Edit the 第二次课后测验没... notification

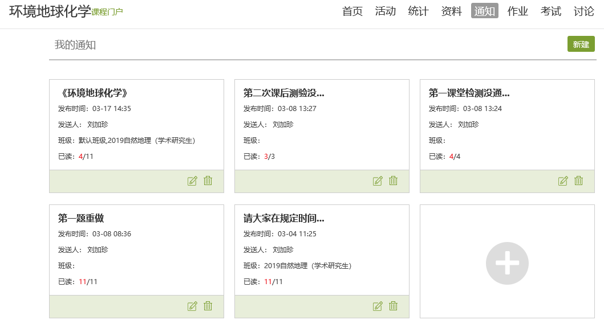[378, 181]
